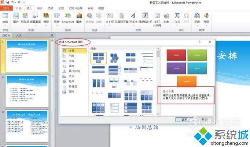
Task: Select slide 2 thumbnail in slide pane
Action: [x=27, y=91]
